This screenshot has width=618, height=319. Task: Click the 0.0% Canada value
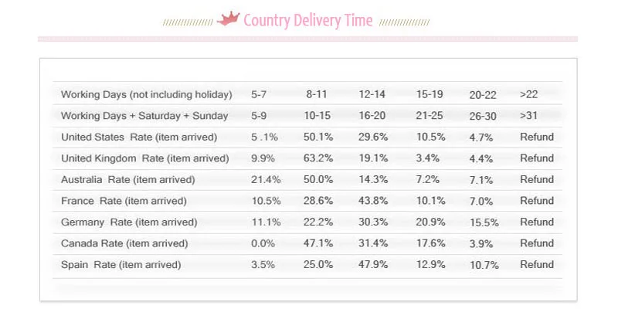click(x=263, y=243)
